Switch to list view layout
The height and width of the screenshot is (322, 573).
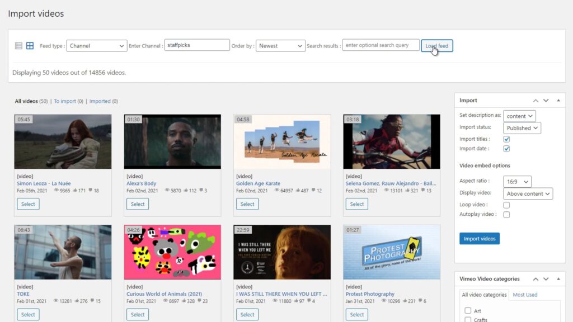(x=18, y=45)
